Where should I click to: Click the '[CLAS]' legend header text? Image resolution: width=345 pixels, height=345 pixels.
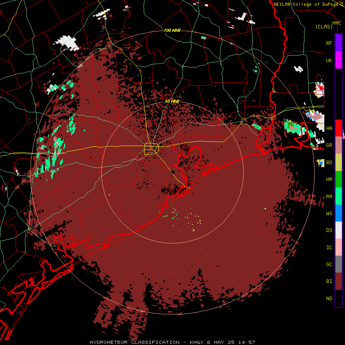[324, 27]
